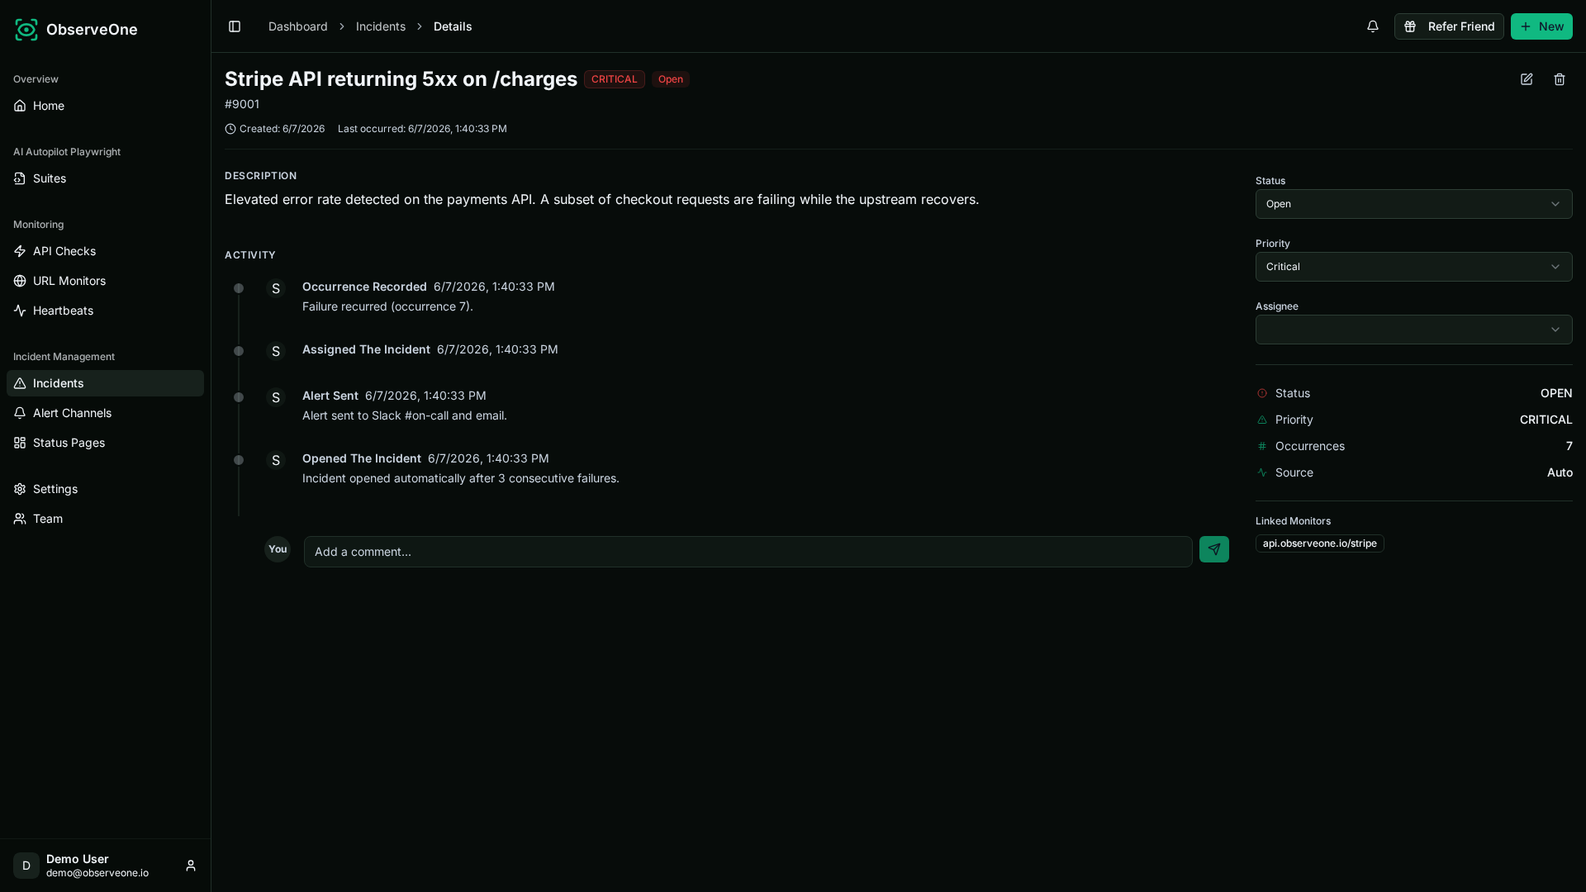Screen dimensions: 1586x892
Task: Click the D avatar for Demo User
Action: [26, 866]
